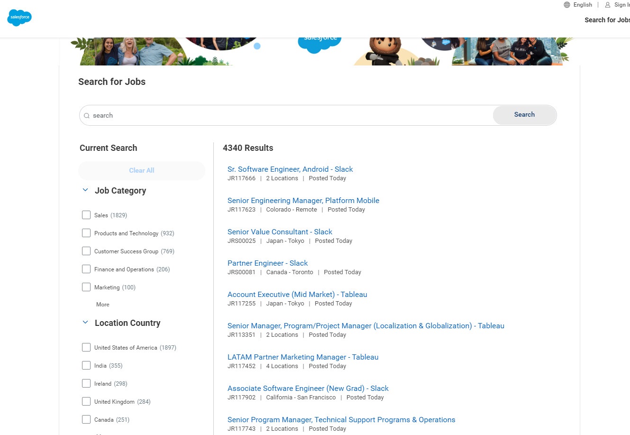Click the globe language icon
Screen dimensions: 630x435
(567, 5)
